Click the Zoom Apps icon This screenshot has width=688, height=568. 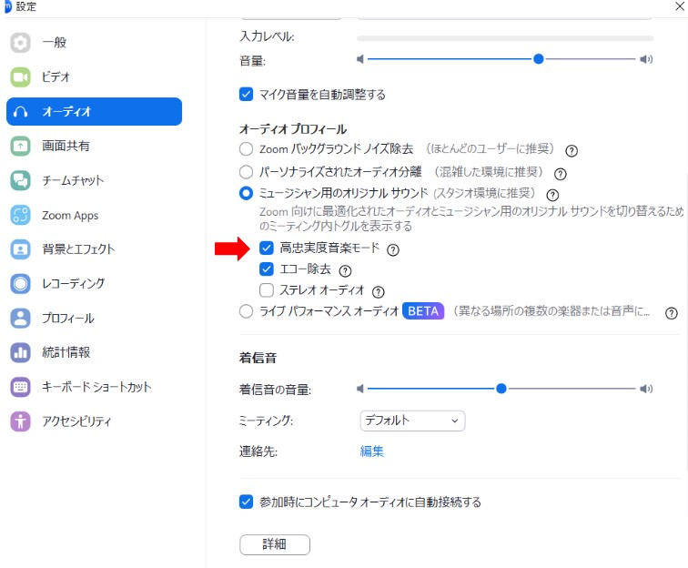pyautogui.click(x=20, y=215)
